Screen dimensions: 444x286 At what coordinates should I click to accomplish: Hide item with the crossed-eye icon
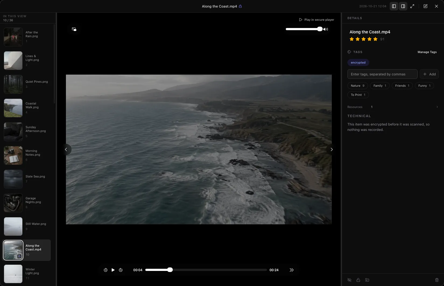point(349,280)
